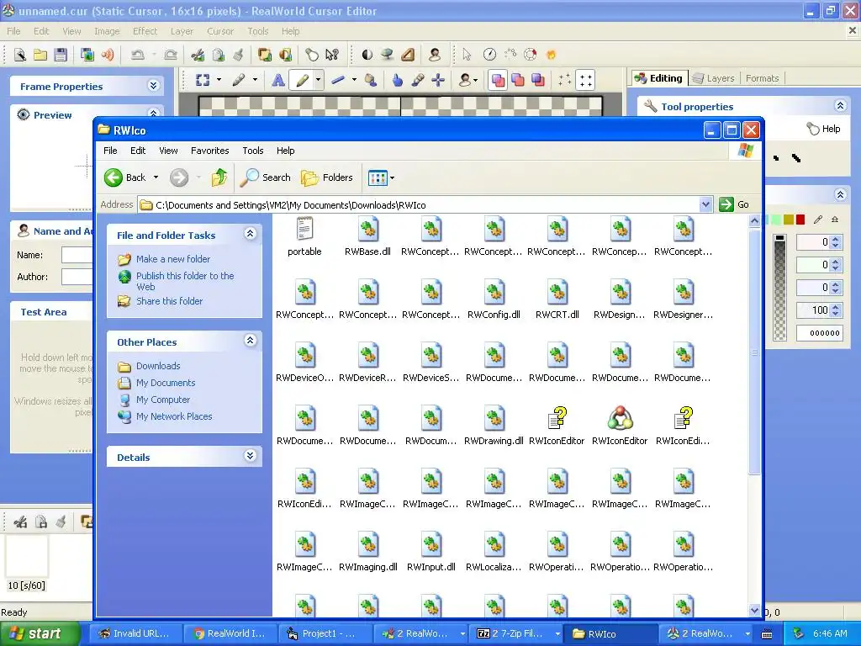
Task: Click the hex color field showing 000000
Action: coord(819,333)
